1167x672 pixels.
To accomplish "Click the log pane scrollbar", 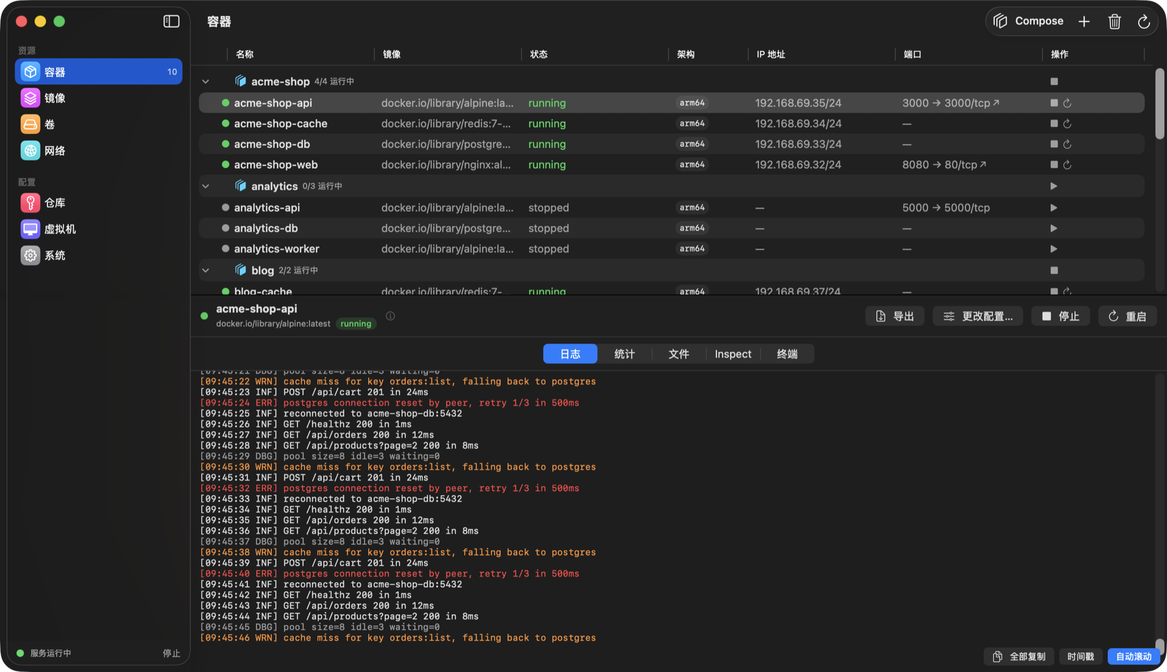I will pyautogui.click(x=1159, y=648).
